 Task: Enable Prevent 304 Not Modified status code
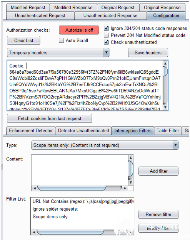click(107, 35)
